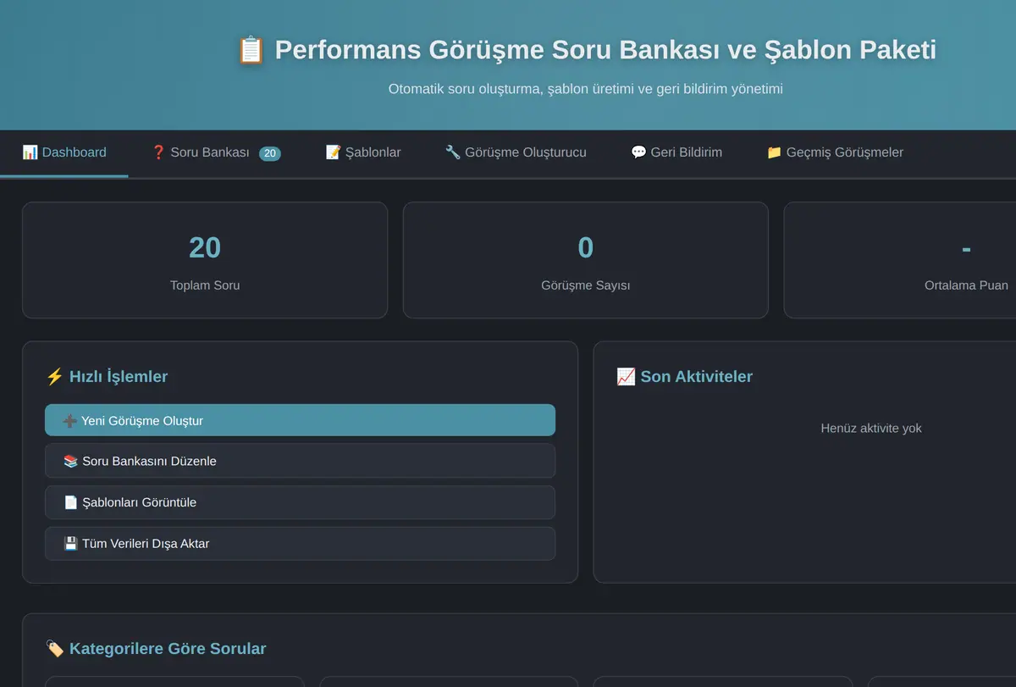Click the 'Henüz aktivite yok' text
The image size is (1016, 687).
pyautogui.click(x=871, y=429)
